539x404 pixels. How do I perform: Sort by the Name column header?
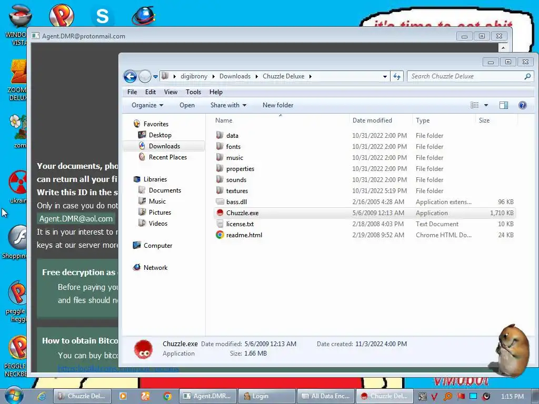point(224,120)
